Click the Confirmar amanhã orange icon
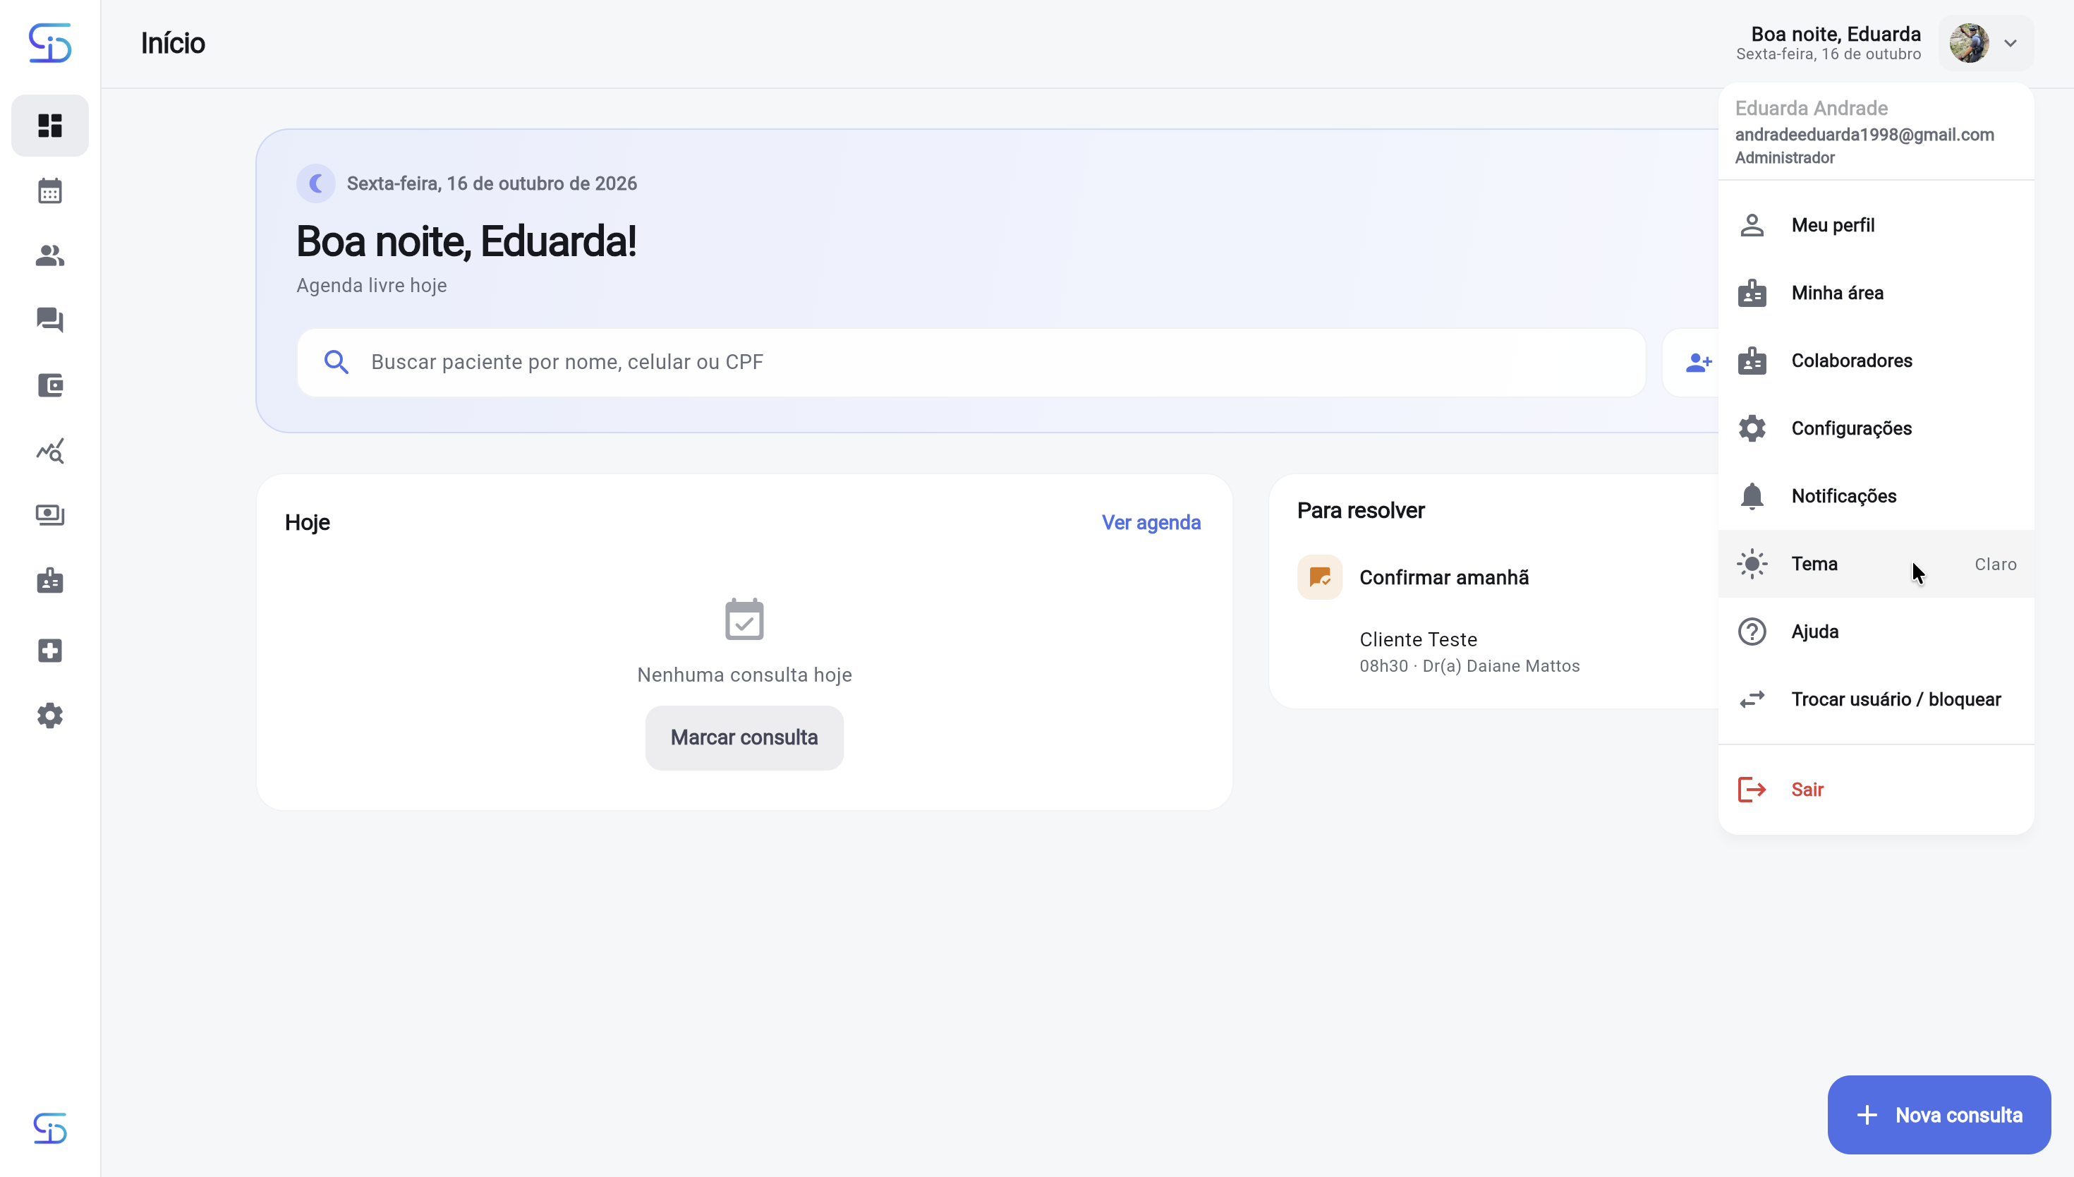Image resolution: width=2074 pixels, height=1177 pixels. point(1319,577)
